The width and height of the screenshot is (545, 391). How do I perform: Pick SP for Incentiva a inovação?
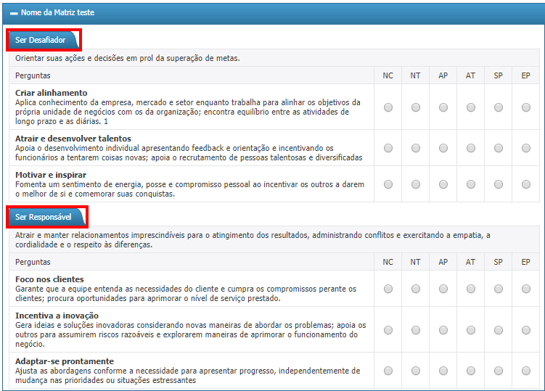click(499, 330)
